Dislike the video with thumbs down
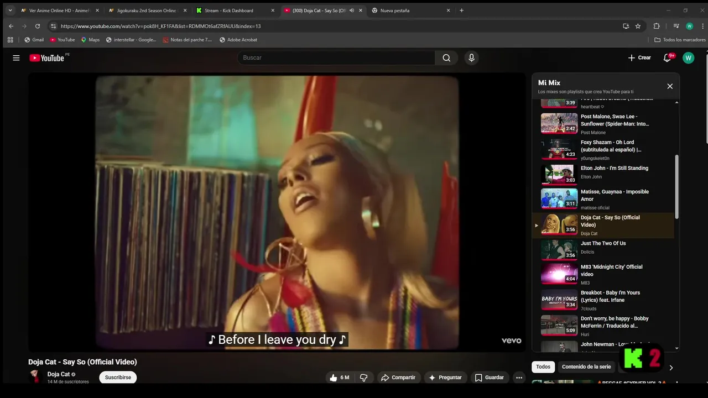Screen dimensions: 708x398 pyautogui.click(x=364, y=378)
